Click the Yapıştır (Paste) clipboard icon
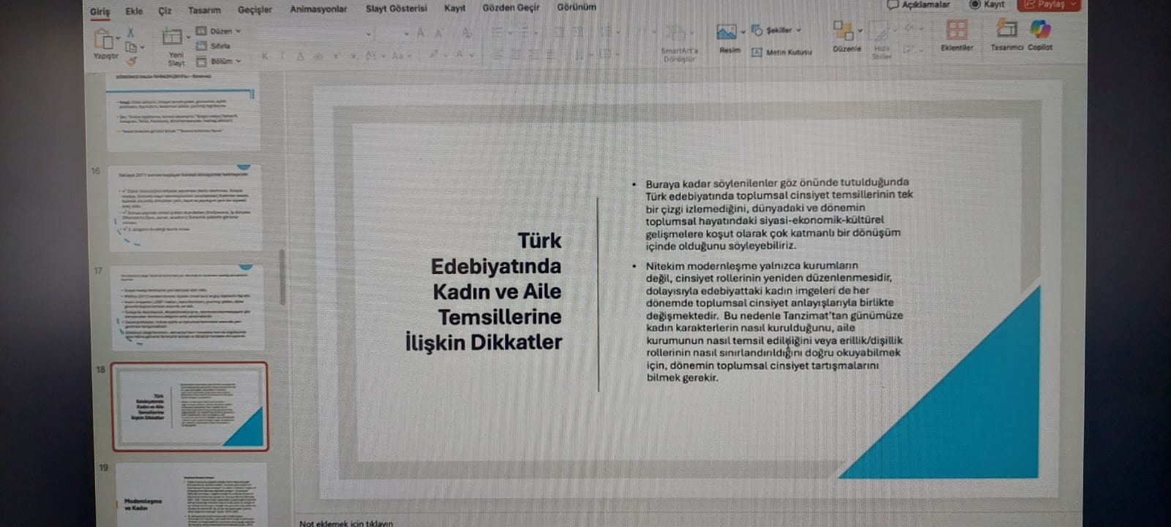1171x527 pixels. click(x=103, y=40)
